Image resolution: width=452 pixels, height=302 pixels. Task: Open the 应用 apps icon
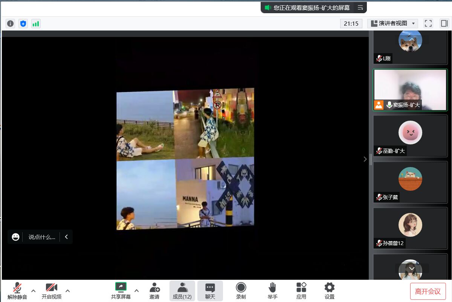point(301,291)
